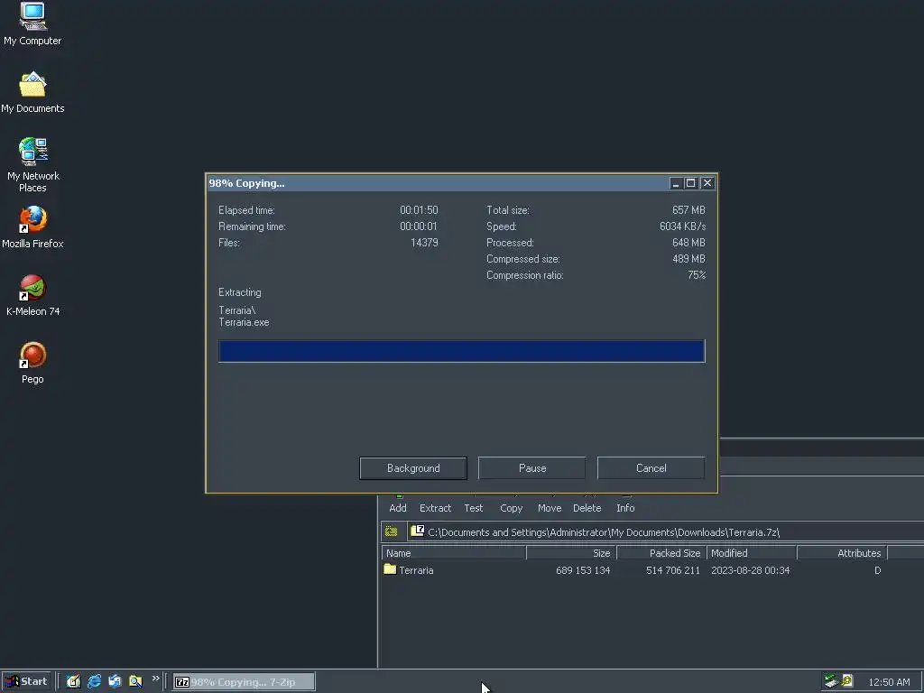This screenshot has height=693, width=924.
Task: Click the Processed value 648 MB
Action: click(688, 242)
